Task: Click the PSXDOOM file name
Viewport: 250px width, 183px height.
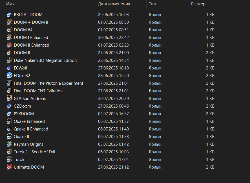Action: [x=24, y=114]
